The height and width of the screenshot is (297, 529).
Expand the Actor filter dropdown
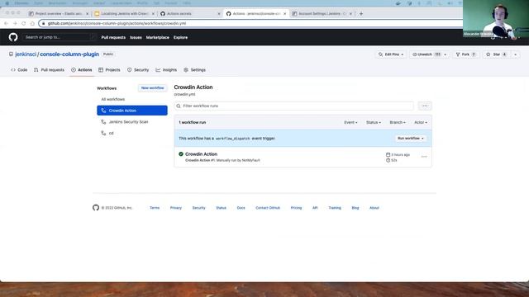pos(421,123)
